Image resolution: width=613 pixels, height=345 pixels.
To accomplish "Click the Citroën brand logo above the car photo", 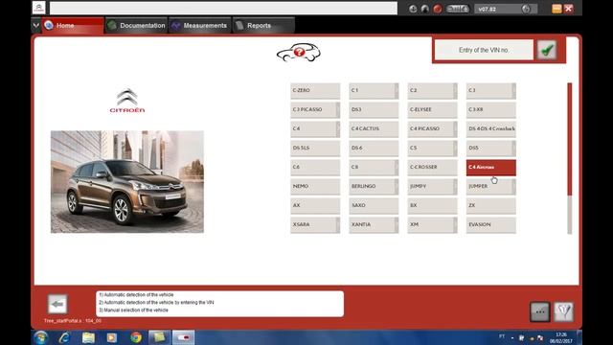I will (127, 101).
